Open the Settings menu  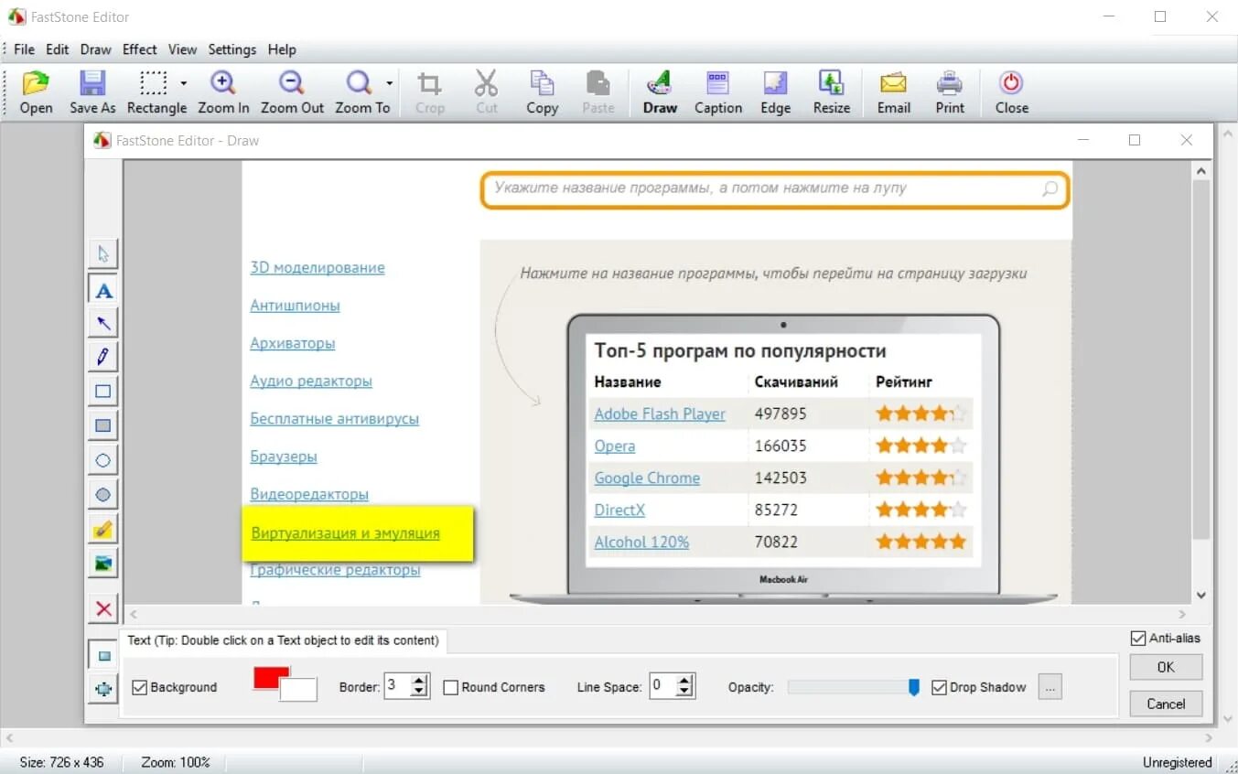[232, 49]
